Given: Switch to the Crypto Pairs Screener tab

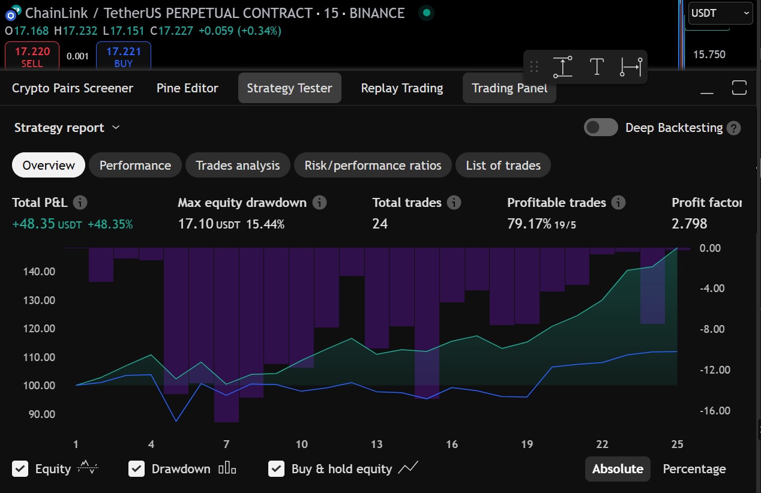Looking at the screenshot, I should tap(73, 88).
